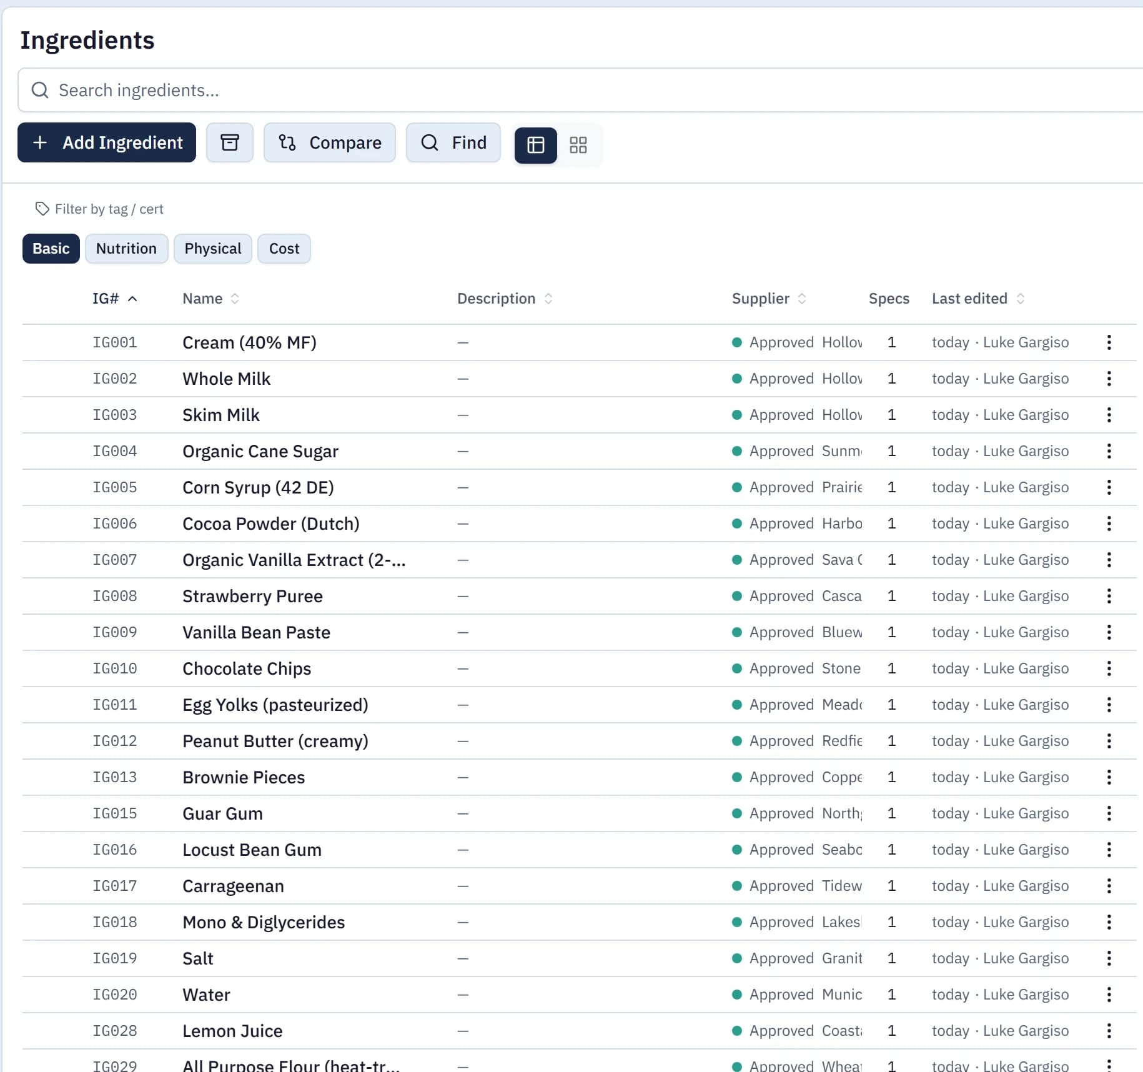Switch to the Physical tab
The image size is (1143, 1072).
213,249
